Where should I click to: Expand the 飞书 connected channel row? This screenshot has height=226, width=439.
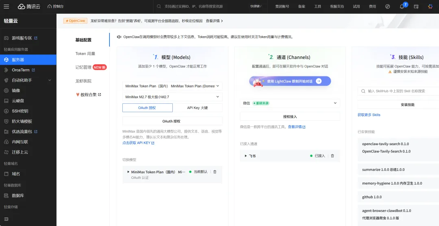pyautogui.click(x=246, y=156)
